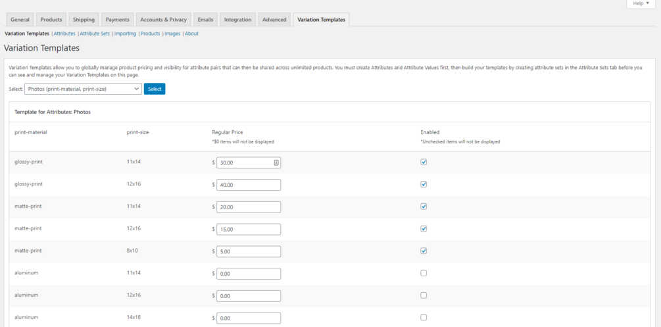661x327 pixels.
Task: Open the Photos attribute set dropdown
Action: click(83, 89)
